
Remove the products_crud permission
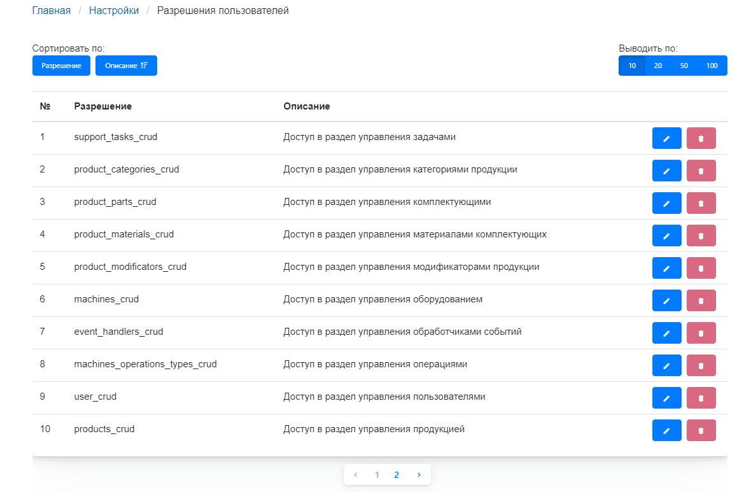pos(701,430)
